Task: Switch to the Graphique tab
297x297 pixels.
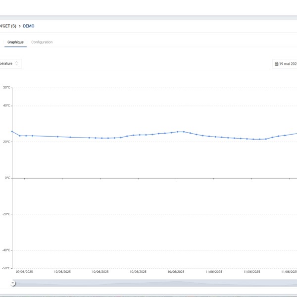Action: tap(15, 42)
